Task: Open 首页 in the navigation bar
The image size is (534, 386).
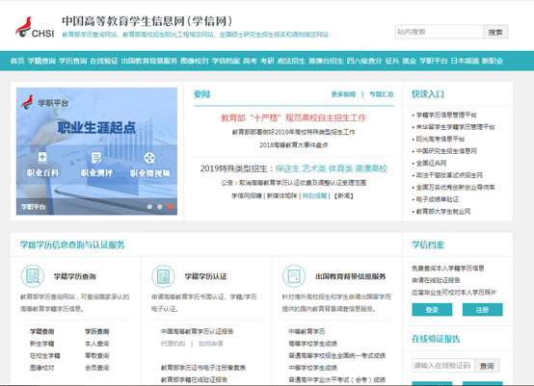Action: (17, 61)
